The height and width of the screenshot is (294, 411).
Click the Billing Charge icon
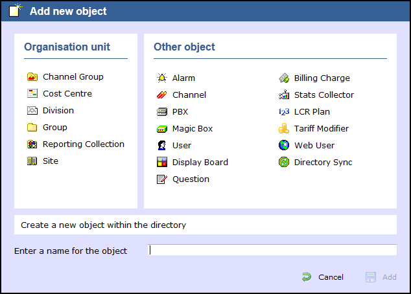284,78
